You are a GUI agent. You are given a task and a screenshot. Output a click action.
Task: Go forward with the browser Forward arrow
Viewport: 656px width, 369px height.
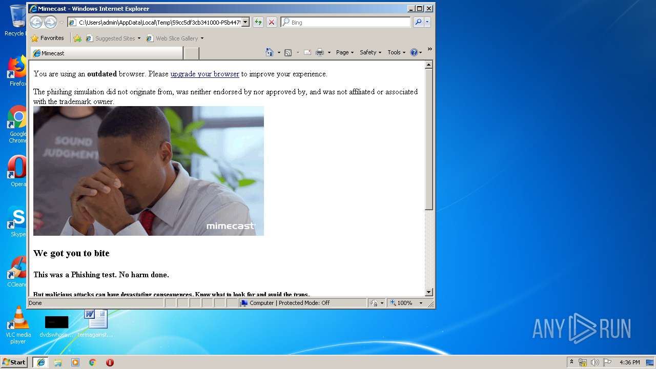click(50, 22)
